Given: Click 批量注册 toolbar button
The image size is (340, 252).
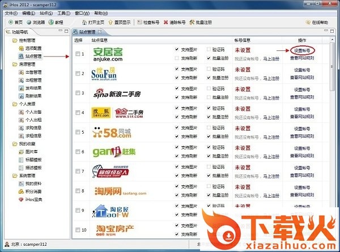Looking at the screenshot, I should pos(201,22).
